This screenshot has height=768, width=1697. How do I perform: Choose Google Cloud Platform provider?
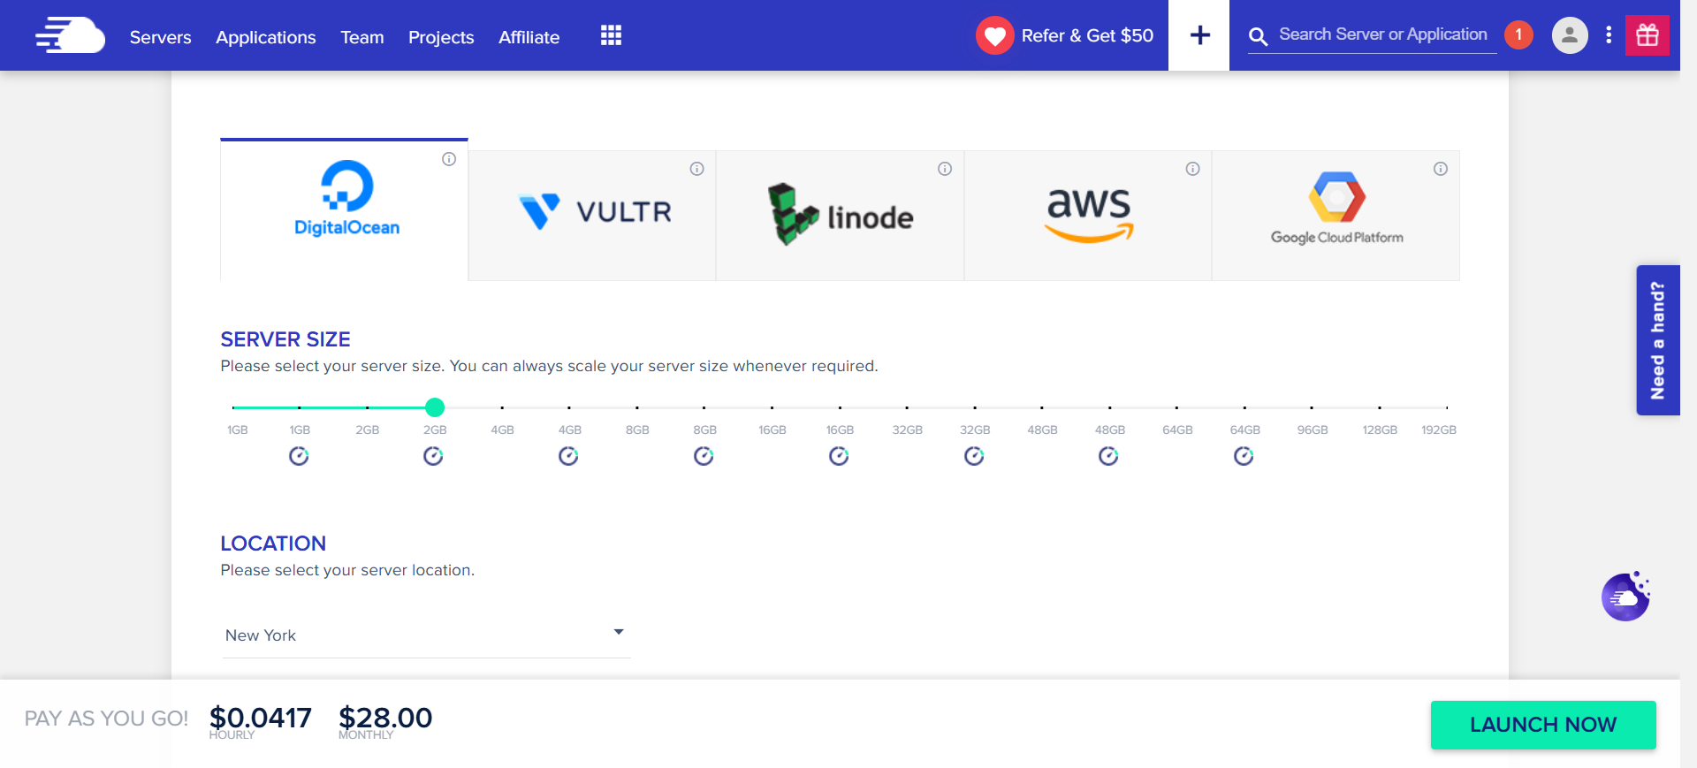[1336, 215]
